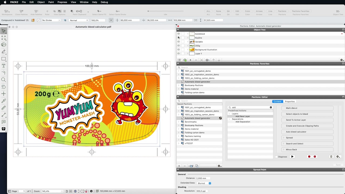Click the Close Palettes toolbar icon
This screenshot has height=194, width=345.
(x=21, y=11)
